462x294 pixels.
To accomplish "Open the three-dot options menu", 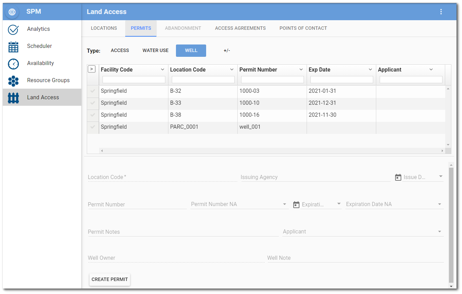I will tap(441, 12).
